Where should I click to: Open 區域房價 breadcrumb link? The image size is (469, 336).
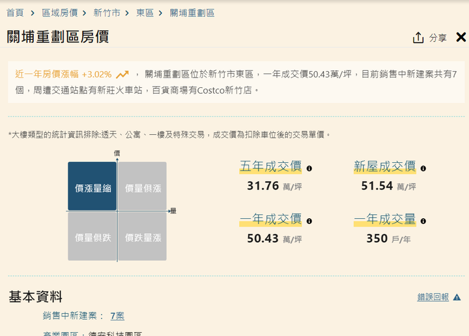pyautogui.click(x=60, y=13)
